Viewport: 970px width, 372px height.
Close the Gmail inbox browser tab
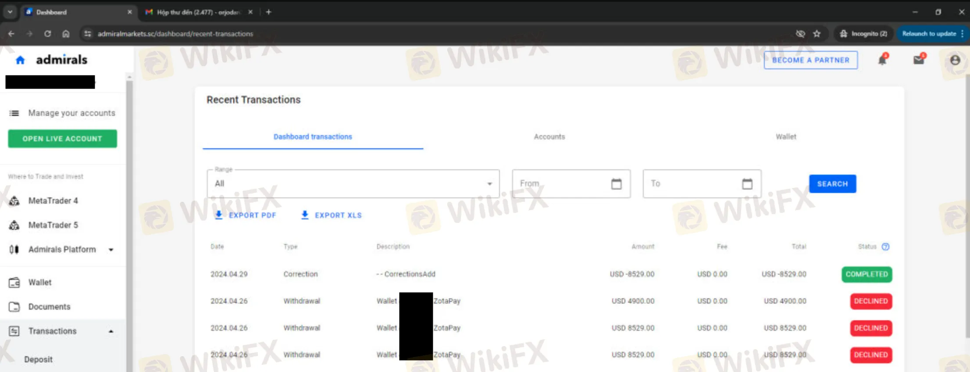pos(250,12)
